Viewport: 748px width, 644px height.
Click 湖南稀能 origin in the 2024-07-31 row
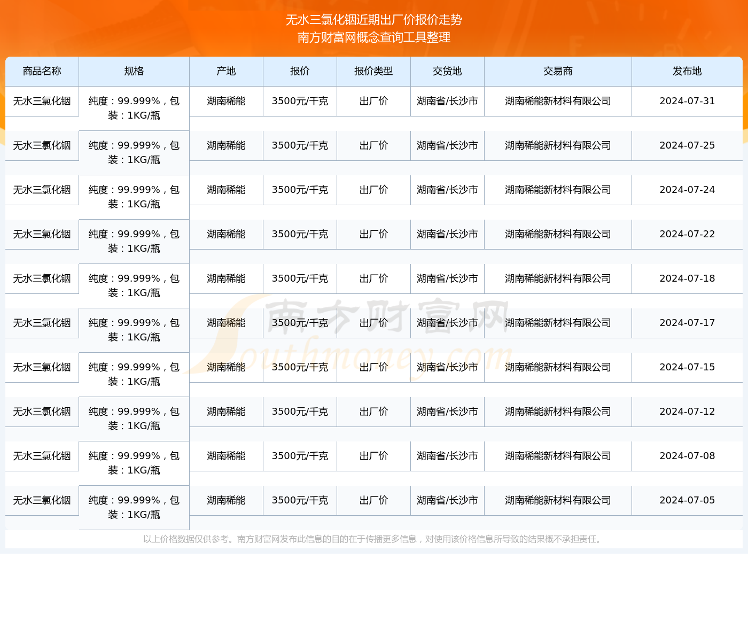click(x=227, y=101)
